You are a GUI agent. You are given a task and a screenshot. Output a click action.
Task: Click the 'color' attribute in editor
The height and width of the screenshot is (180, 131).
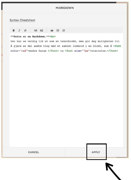click(14, 51)
